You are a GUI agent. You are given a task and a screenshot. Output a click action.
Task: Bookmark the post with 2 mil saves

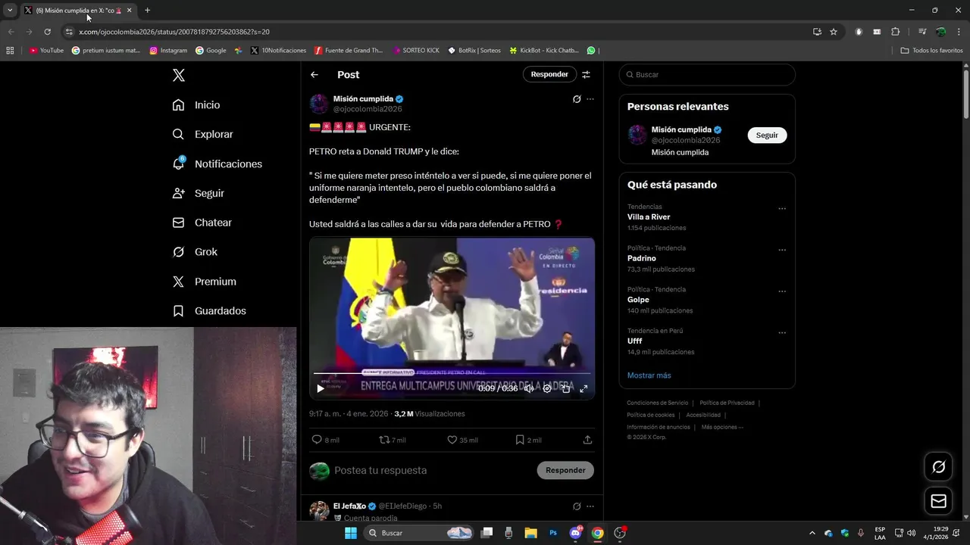528,440
